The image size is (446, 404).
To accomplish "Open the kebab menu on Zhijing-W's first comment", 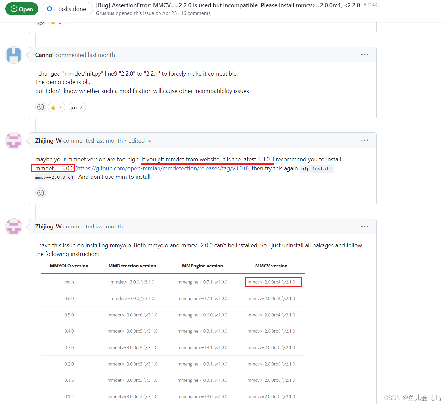I will (365, 140).
